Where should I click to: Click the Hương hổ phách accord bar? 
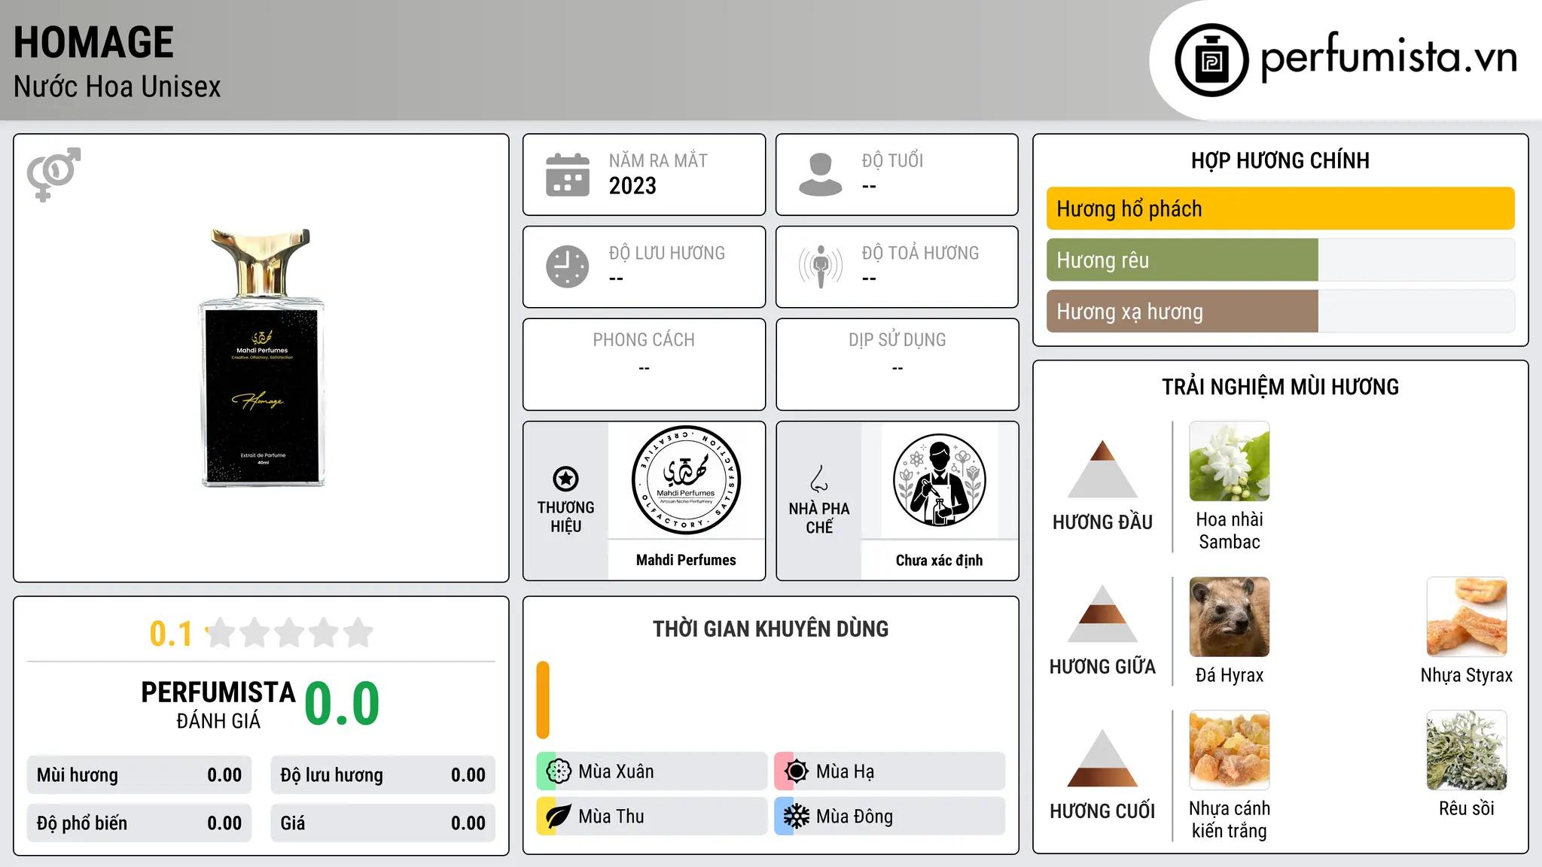1281,208
